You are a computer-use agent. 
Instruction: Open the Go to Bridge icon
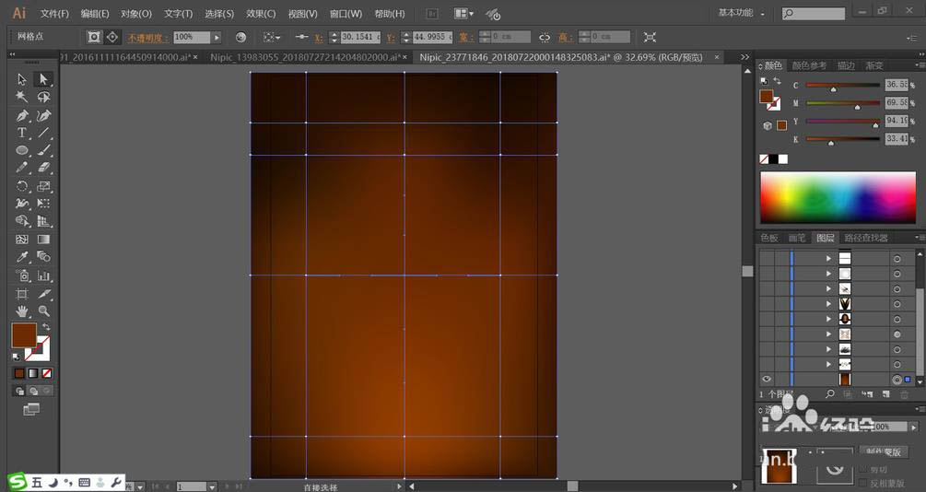point(432,13)
